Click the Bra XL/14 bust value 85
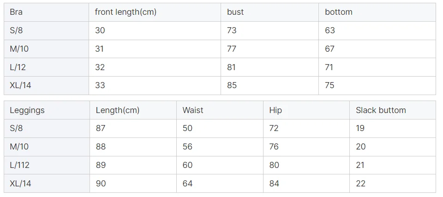 coord(232,85)
